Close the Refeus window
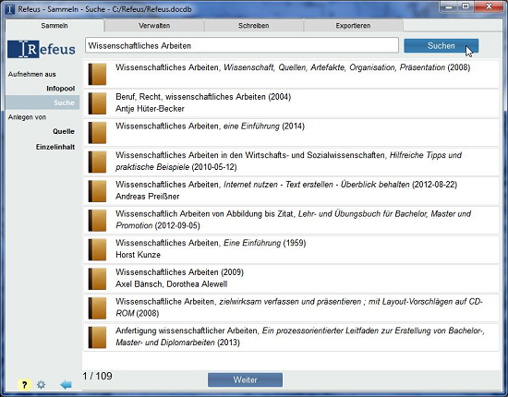The image size is (508, 397). (x=489, y=6)
